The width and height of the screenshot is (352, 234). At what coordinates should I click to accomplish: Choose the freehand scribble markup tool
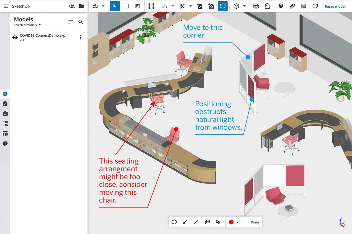coord(218,222)
